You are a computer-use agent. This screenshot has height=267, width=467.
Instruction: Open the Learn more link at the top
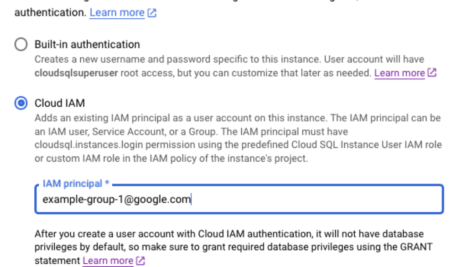117,13
